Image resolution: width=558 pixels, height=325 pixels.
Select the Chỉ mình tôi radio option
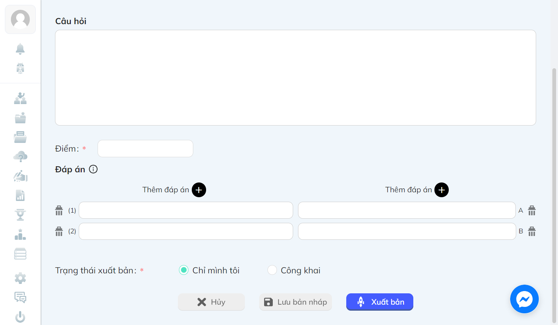tap(183, 270)
